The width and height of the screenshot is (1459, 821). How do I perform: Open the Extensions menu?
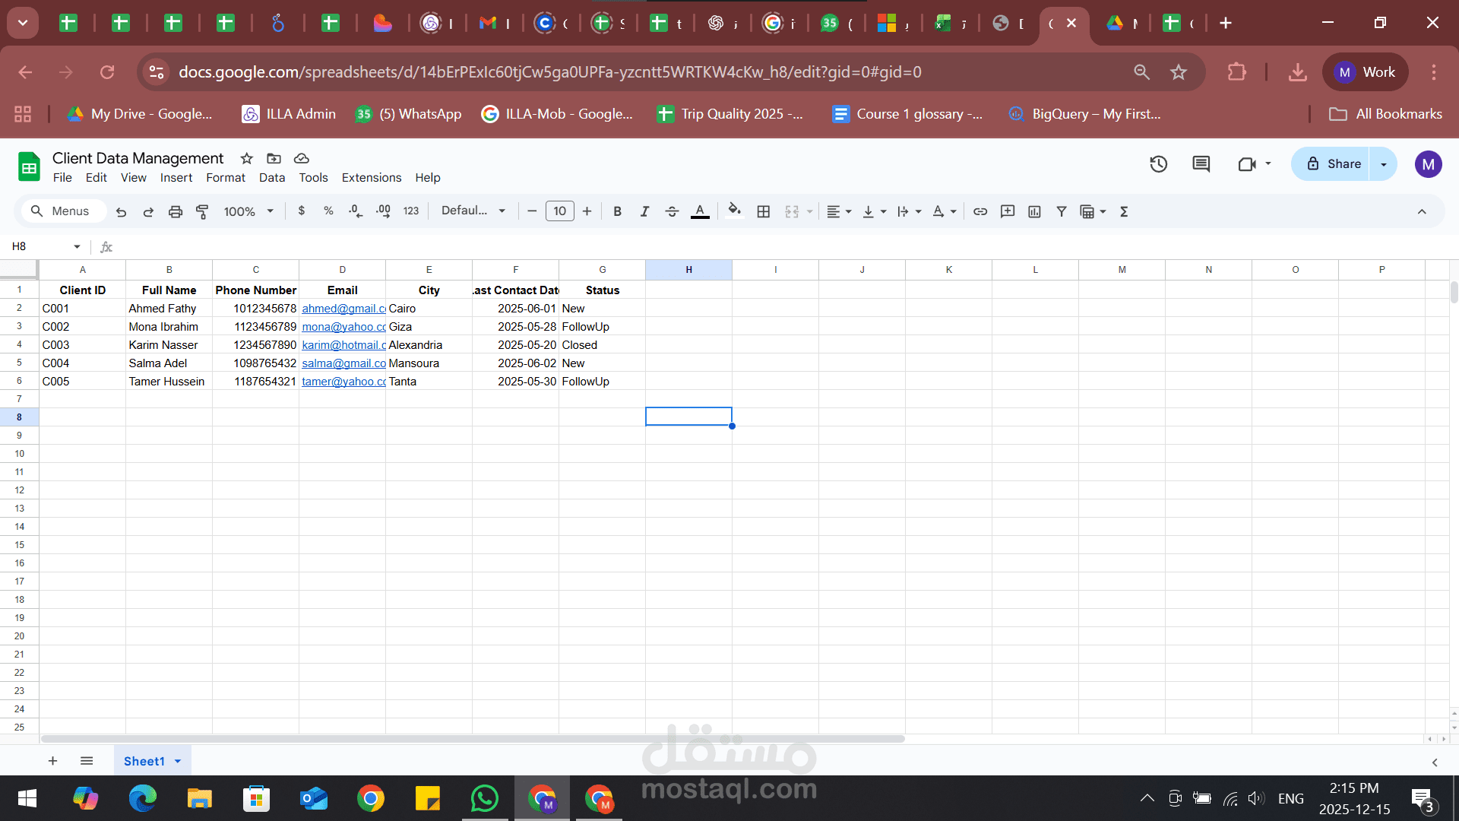pyautogui.click(x=371, y=177)
